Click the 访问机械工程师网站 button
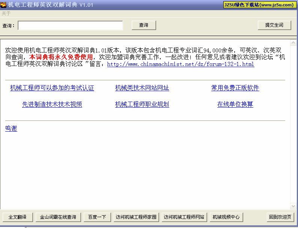The image size is (298, 228). click(184, 217)
